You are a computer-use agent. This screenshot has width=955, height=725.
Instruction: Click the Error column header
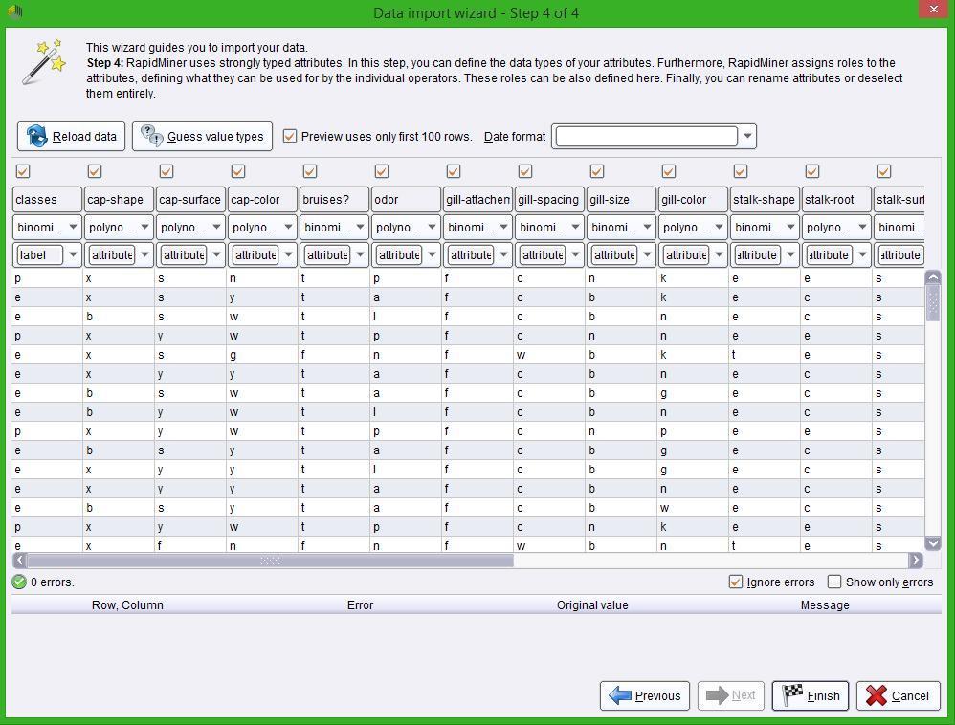click(x=360, y=605)
